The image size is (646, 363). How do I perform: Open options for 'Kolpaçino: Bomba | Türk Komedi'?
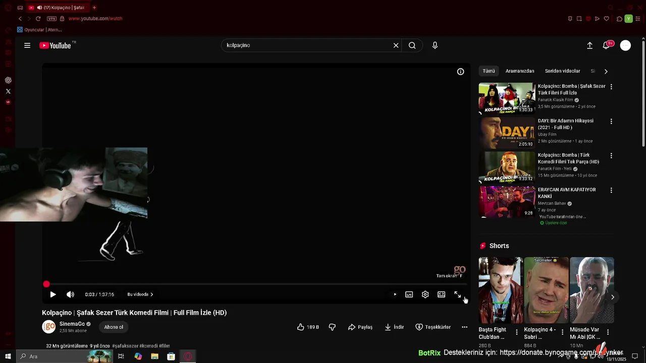(x=611, y=156)
